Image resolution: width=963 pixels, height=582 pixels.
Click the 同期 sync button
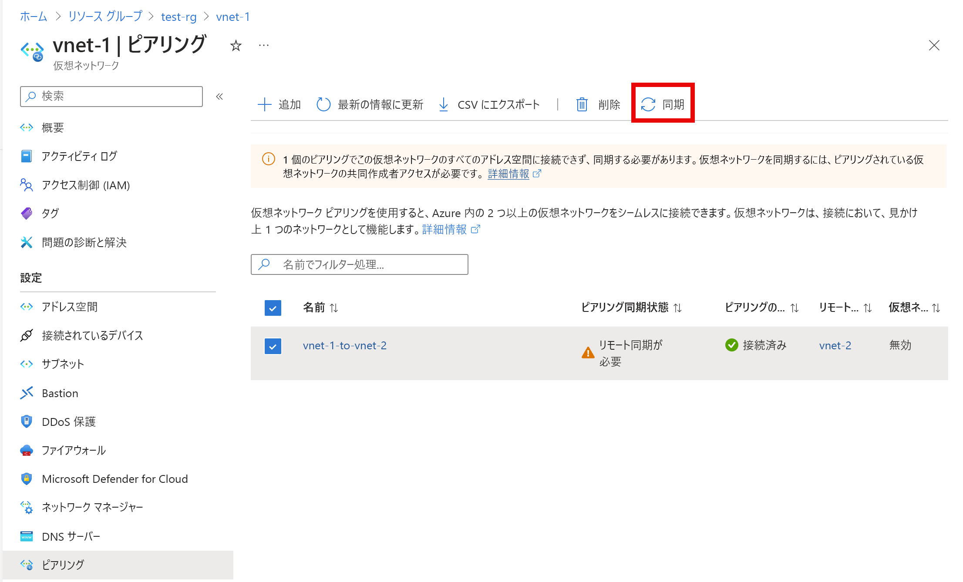click(x=663, y=104)
